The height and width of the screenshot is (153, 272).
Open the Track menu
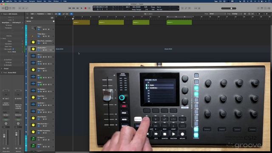[25, 1]
